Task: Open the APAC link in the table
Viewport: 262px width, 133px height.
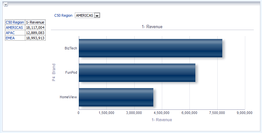Action: [10, 33]
